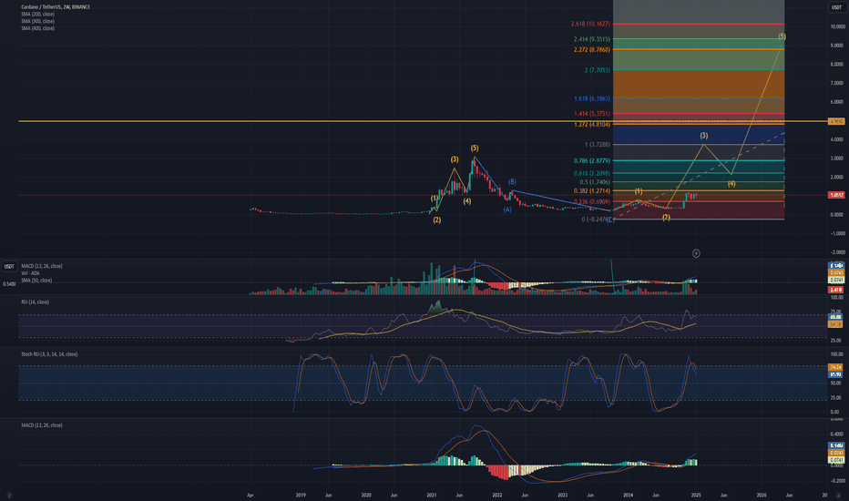Click the USDT currency button on the price axis
The width and height of the screenshot is (849, 501).
pyautogui.click(x=836, y=7)
